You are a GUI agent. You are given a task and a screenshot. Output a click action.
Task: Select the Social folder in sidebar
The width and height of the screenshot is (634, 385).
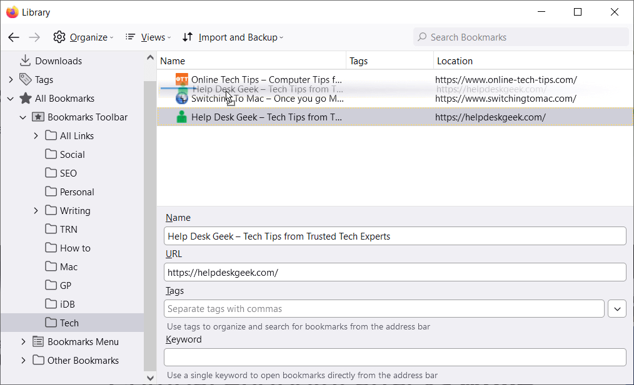click(72, 154)
